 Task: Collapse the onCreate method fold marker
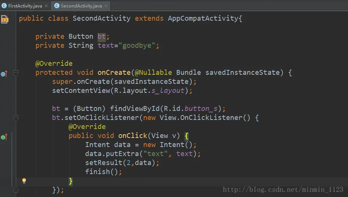16,73
